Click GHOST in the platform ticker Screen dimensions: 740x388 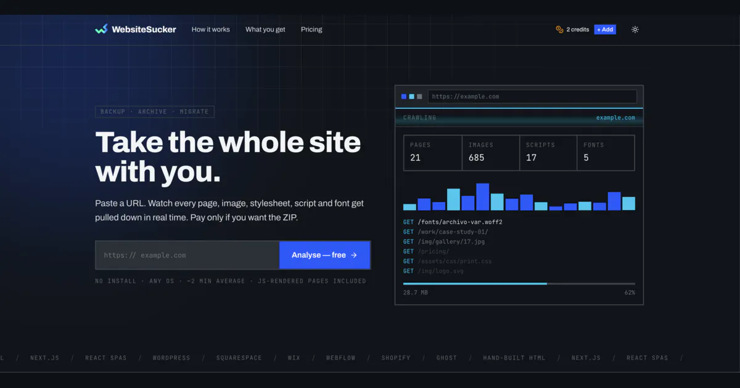click(x=446, y=358)
